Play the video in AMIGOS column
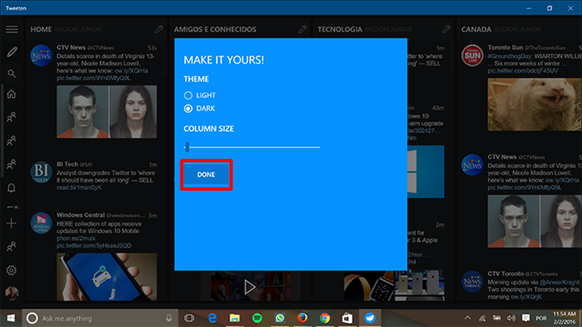582x327 pixels. pyautogui.click(x=249, y=286)
